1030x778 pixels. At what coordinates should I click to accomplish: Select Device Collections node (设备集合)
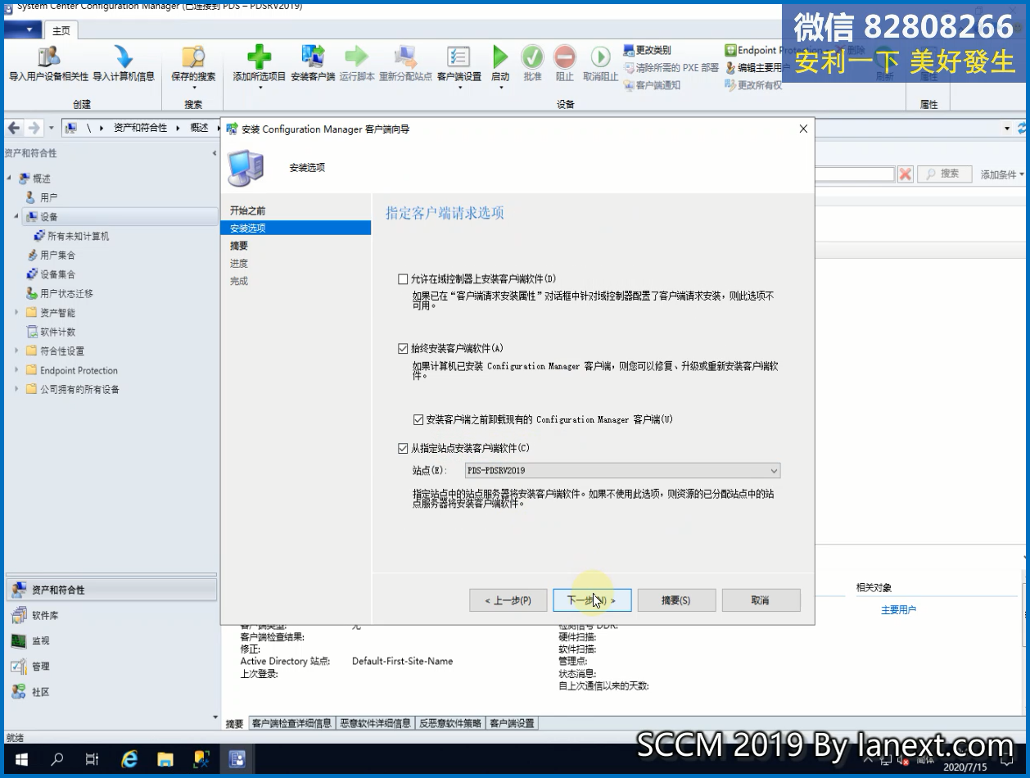[x=57, y=274]
